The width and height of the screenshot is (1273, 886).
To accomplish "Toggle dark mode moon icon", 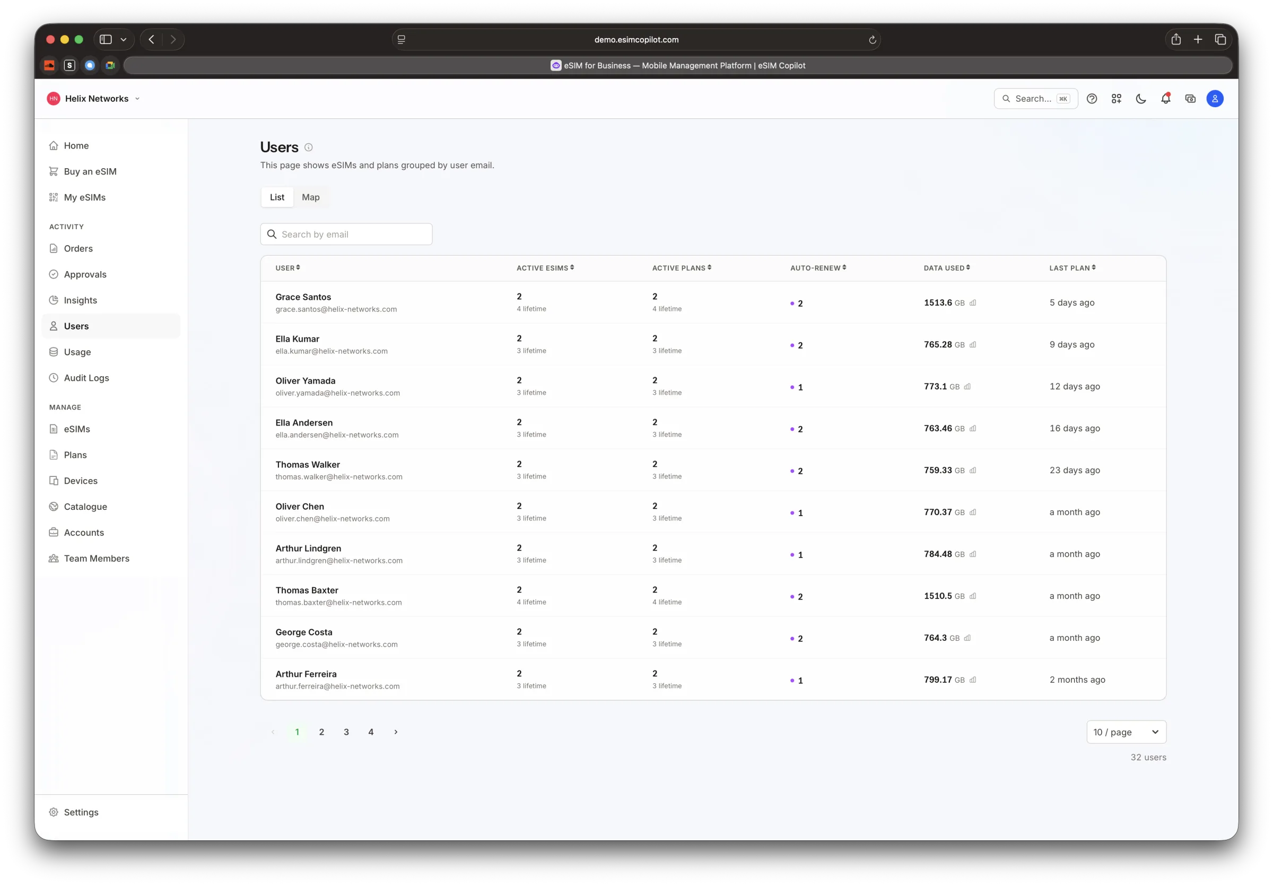I will (x=1141, y=99).
